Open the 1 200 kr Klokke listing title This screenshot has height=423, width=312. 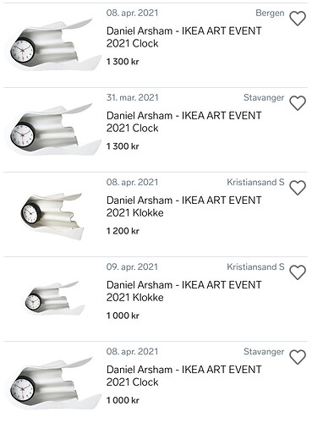tap(184, 206)
